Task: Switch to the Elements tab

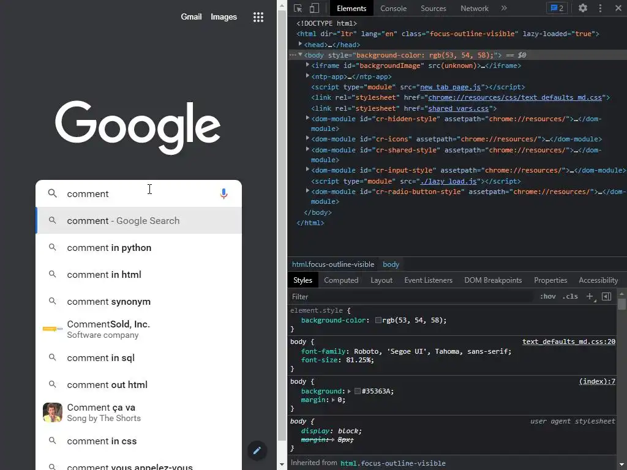Action: 351,9
